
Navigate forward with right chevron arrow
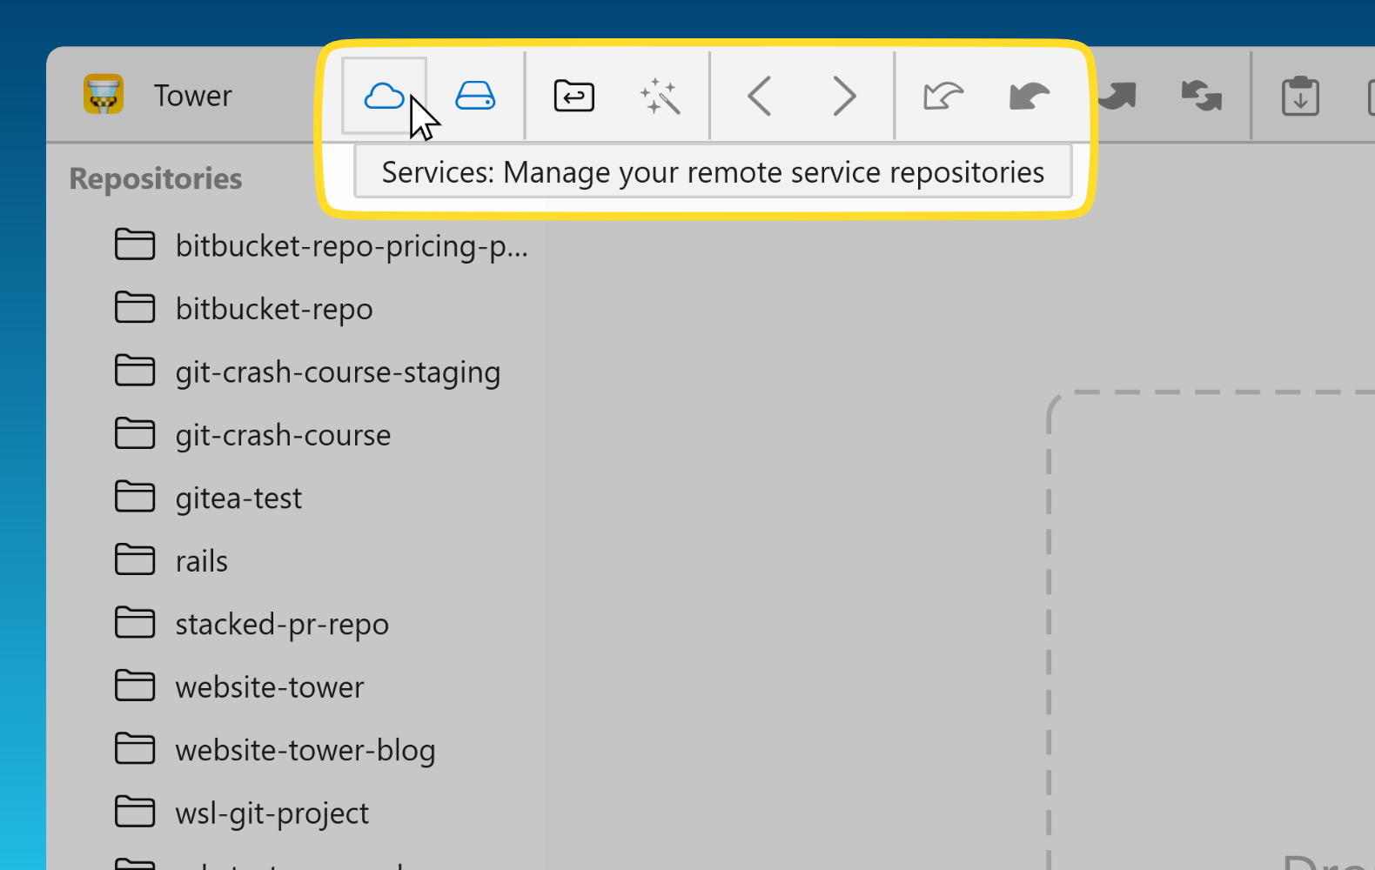[x=843, y=96]
